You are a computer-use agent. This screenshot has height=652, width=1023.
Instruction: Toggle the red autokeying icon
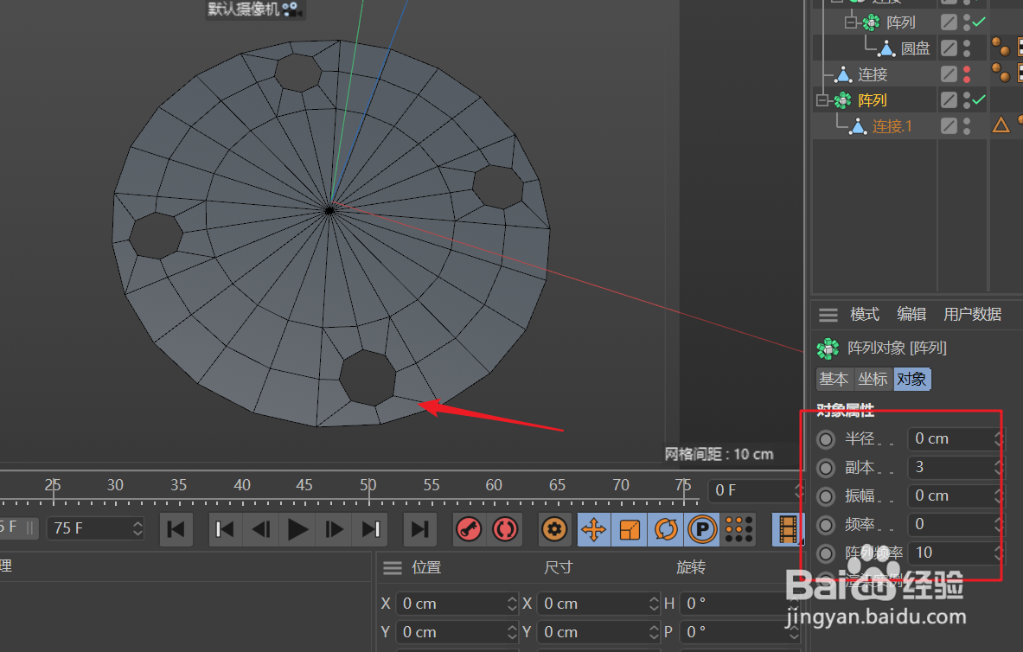[x=505, y=529]
